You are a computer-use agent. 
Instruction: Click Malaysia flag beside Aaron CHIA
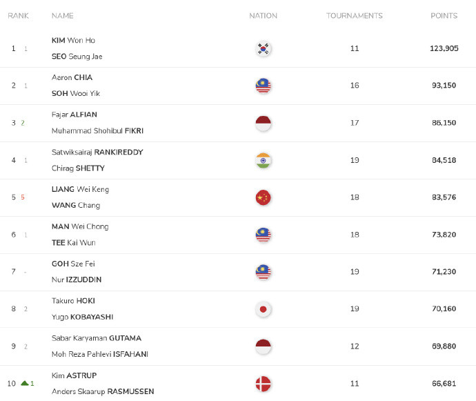pos(263,86)
